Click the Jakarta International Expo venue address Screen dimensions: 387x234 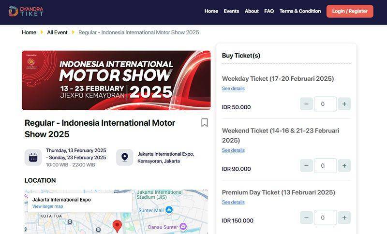[165, 157]
